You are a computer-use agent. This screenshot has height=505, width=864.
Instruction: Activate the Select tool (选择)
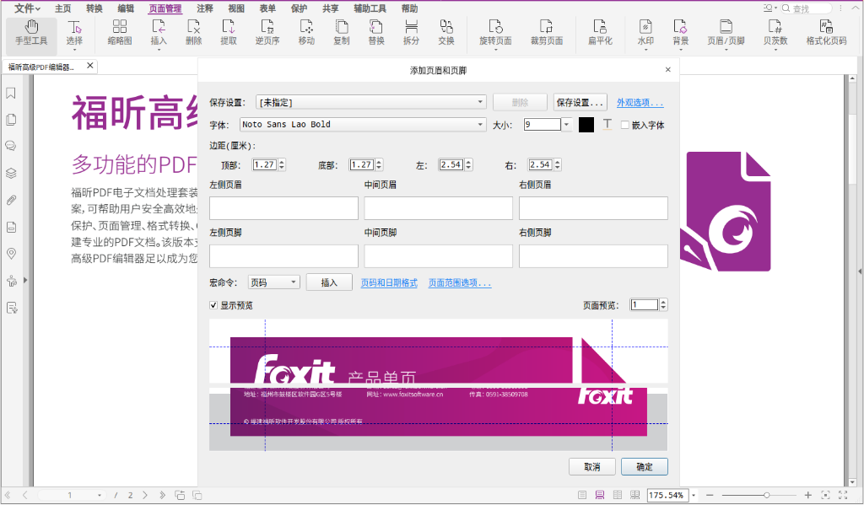click(74, 33)
